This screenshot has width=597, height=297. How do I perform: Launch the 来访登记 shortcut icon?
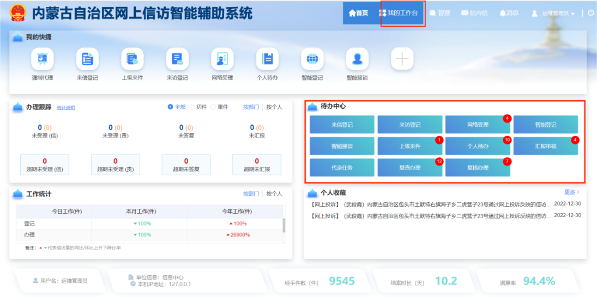point(177,59)
